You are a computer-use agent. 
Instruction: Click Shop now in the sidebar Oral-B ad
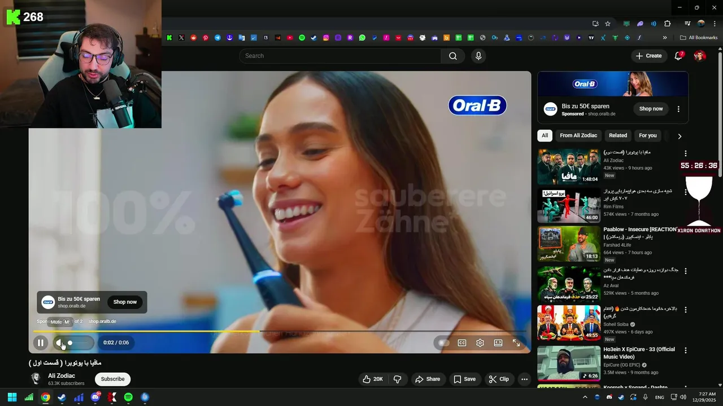(651, 109)
